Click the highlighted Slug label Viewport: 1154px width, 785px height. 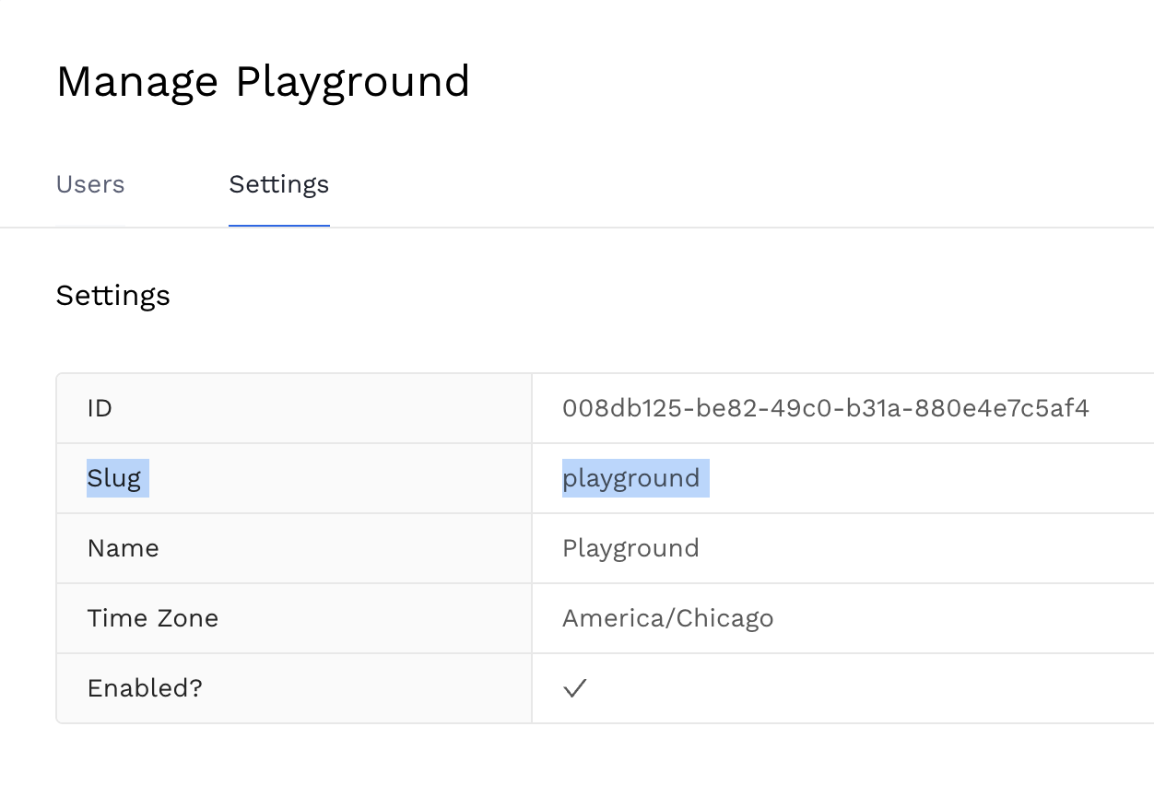click(114, 478)
